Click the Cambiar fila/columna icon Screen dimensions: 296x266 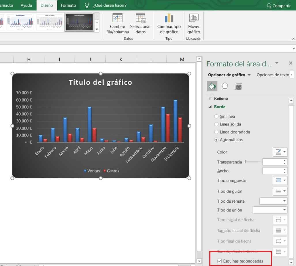[x=117, y=18]
